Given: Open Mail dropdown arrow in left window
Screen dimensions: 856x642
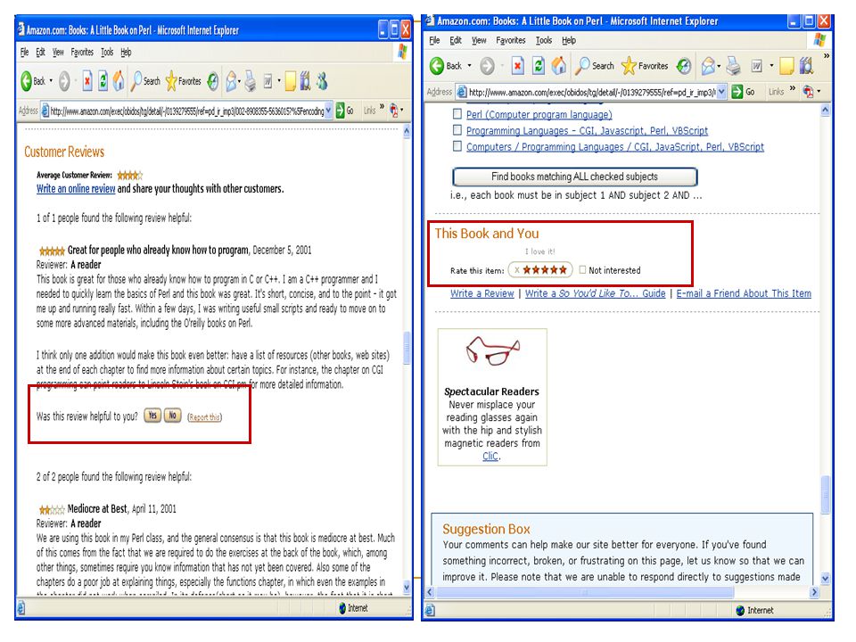Looking at the screenshot, I should click(239, 81).
